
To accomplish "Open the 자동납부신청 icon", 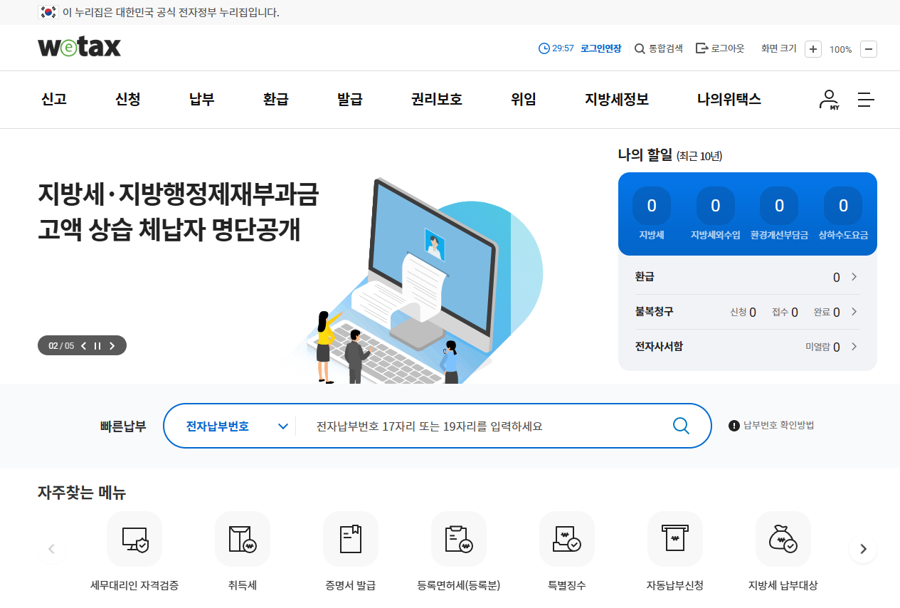I will pos(675,539).
